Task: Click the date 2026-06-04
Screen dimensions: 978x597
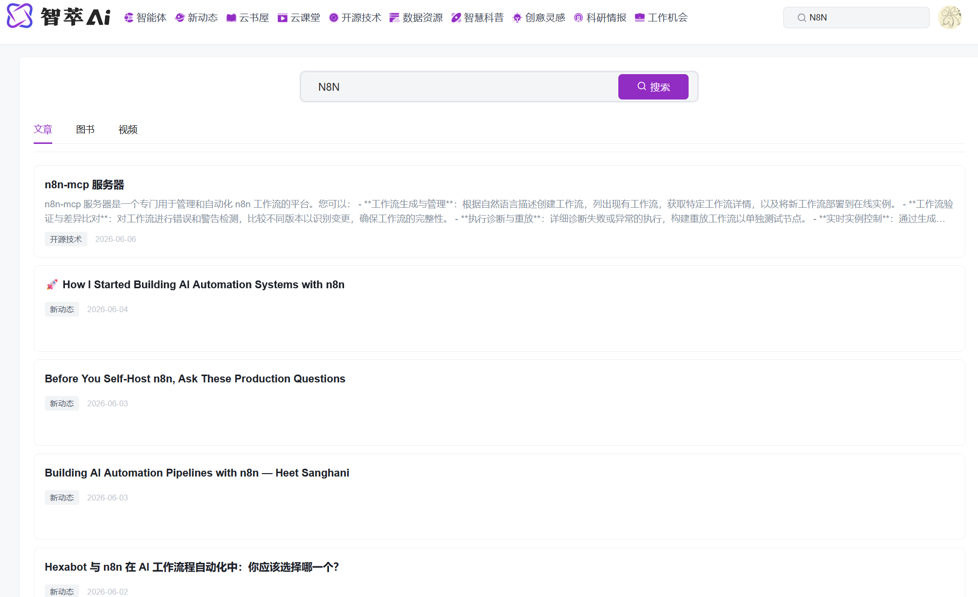Action: tap(107, 309)
